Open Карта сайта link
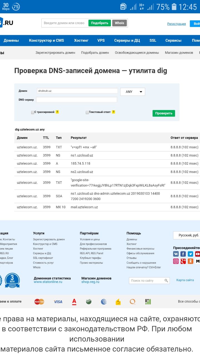Screen dimensions: 200x356 pos(185,280)
